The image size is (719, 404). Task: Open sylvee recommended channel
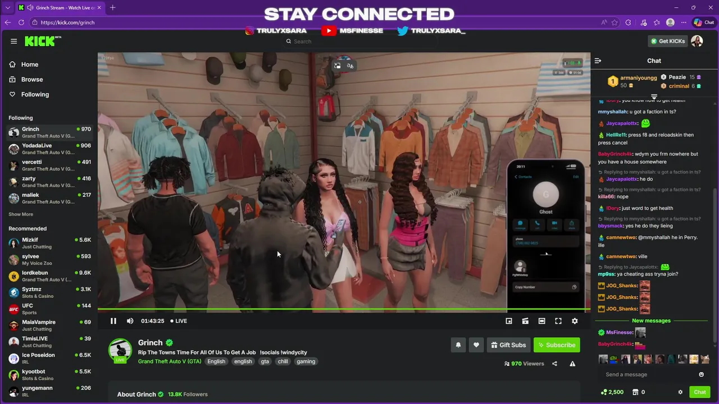49,260
